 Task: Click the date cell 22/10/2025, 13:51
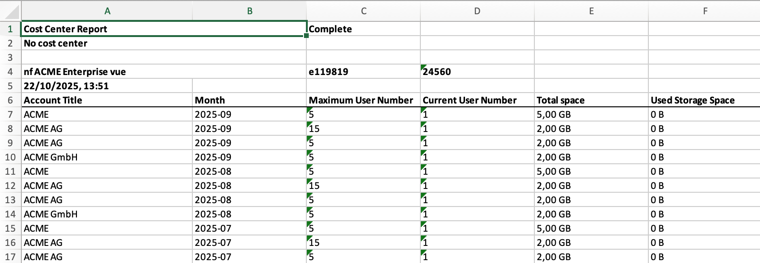tap(107, 86)
